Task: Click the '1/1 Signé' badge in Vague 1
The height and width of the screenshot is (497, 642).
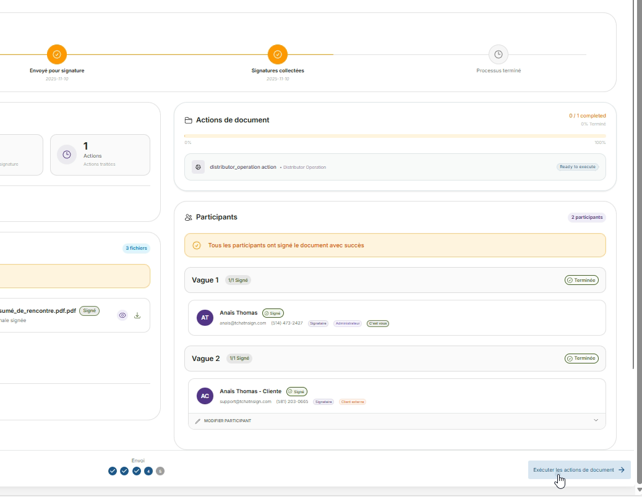Action: 238,280
